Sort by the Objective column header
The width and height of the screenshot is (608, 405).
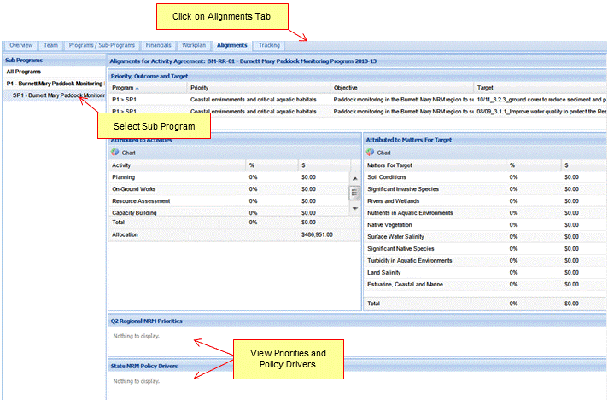tap(346, 88)
